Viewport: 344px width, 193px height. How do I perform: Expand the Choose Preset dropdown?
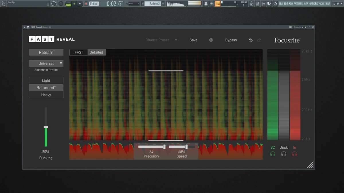[161, 40]
